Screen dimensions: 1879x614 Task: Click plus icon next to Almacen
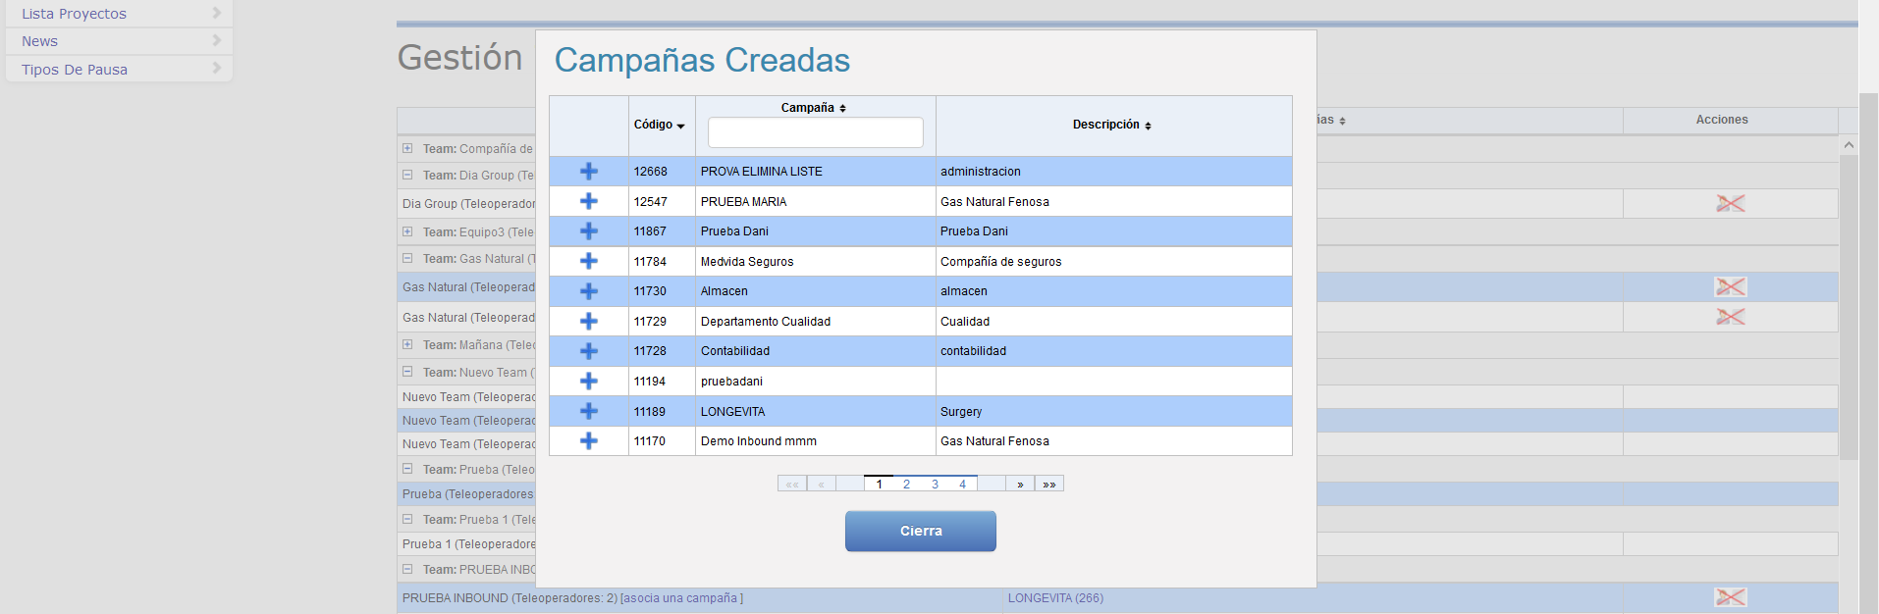pyautogui.click(x=589, y=291)
